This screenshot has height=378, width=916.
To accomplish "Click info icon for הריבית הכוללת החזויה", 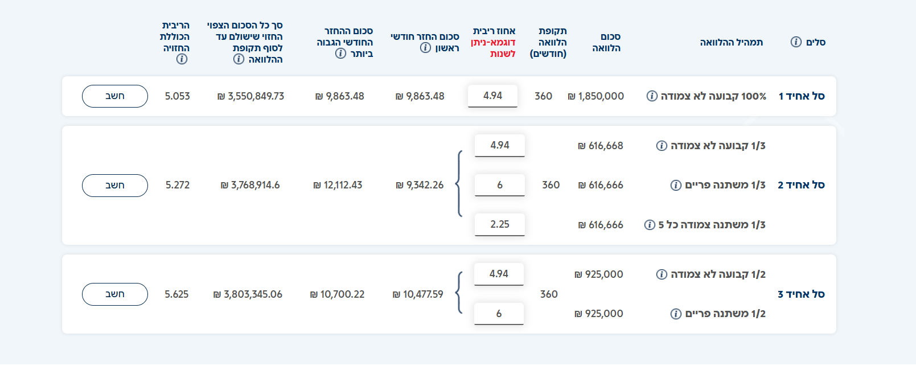I will 182,59.
